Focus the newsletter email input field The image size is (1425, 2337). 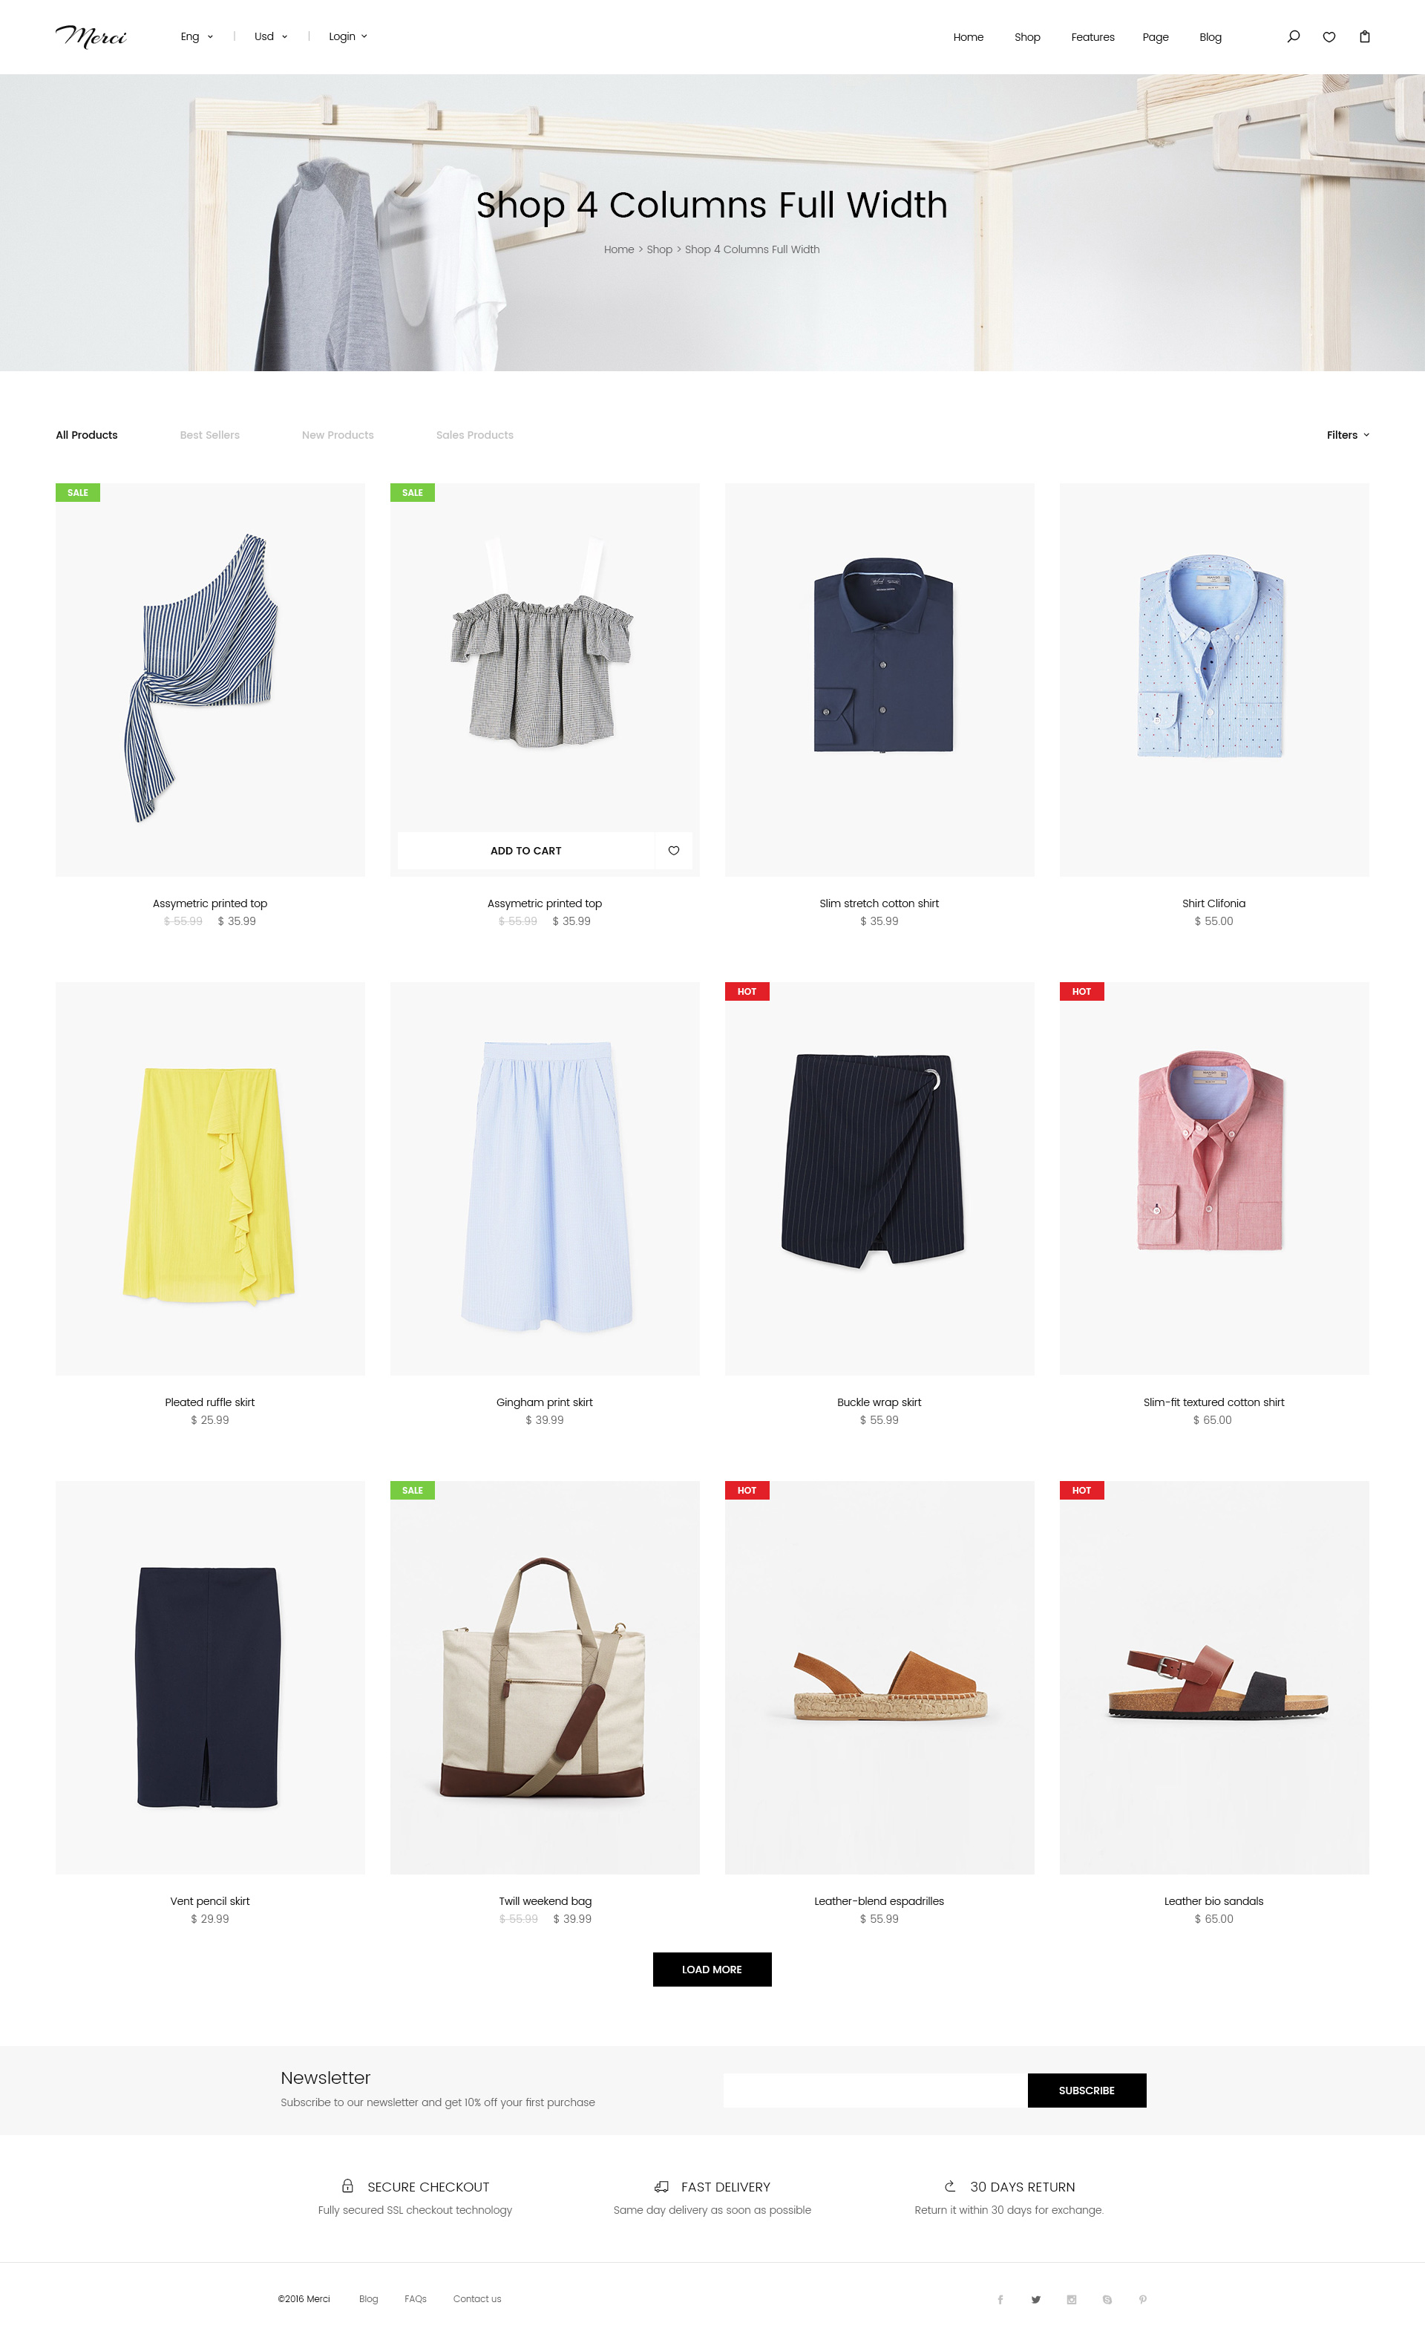pyautogui.click(x=875, y=2091)
